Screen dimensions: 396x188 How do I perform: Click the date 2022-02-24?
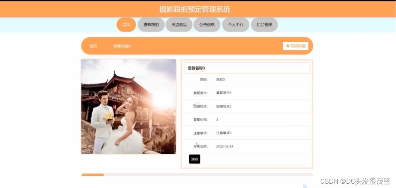point(225,147)
